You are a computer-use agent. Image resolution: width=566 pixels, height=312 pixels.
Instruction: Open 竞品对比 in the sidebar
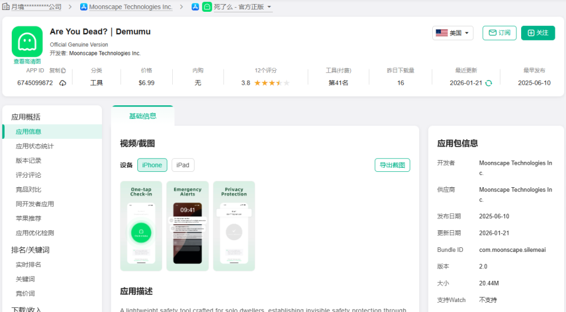pos(28,190)
